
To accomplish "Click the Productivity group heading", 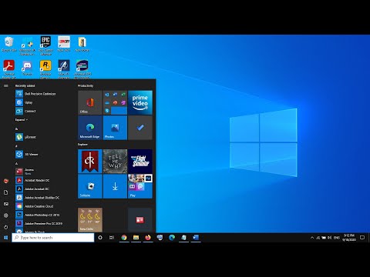I will pyautogui.click(x=86, y=85).
